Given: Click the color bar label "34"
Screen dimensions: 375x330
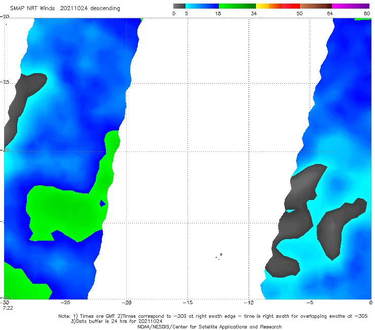Looking at the screenshot, I should pyautogui.click(x=254, y=13).
